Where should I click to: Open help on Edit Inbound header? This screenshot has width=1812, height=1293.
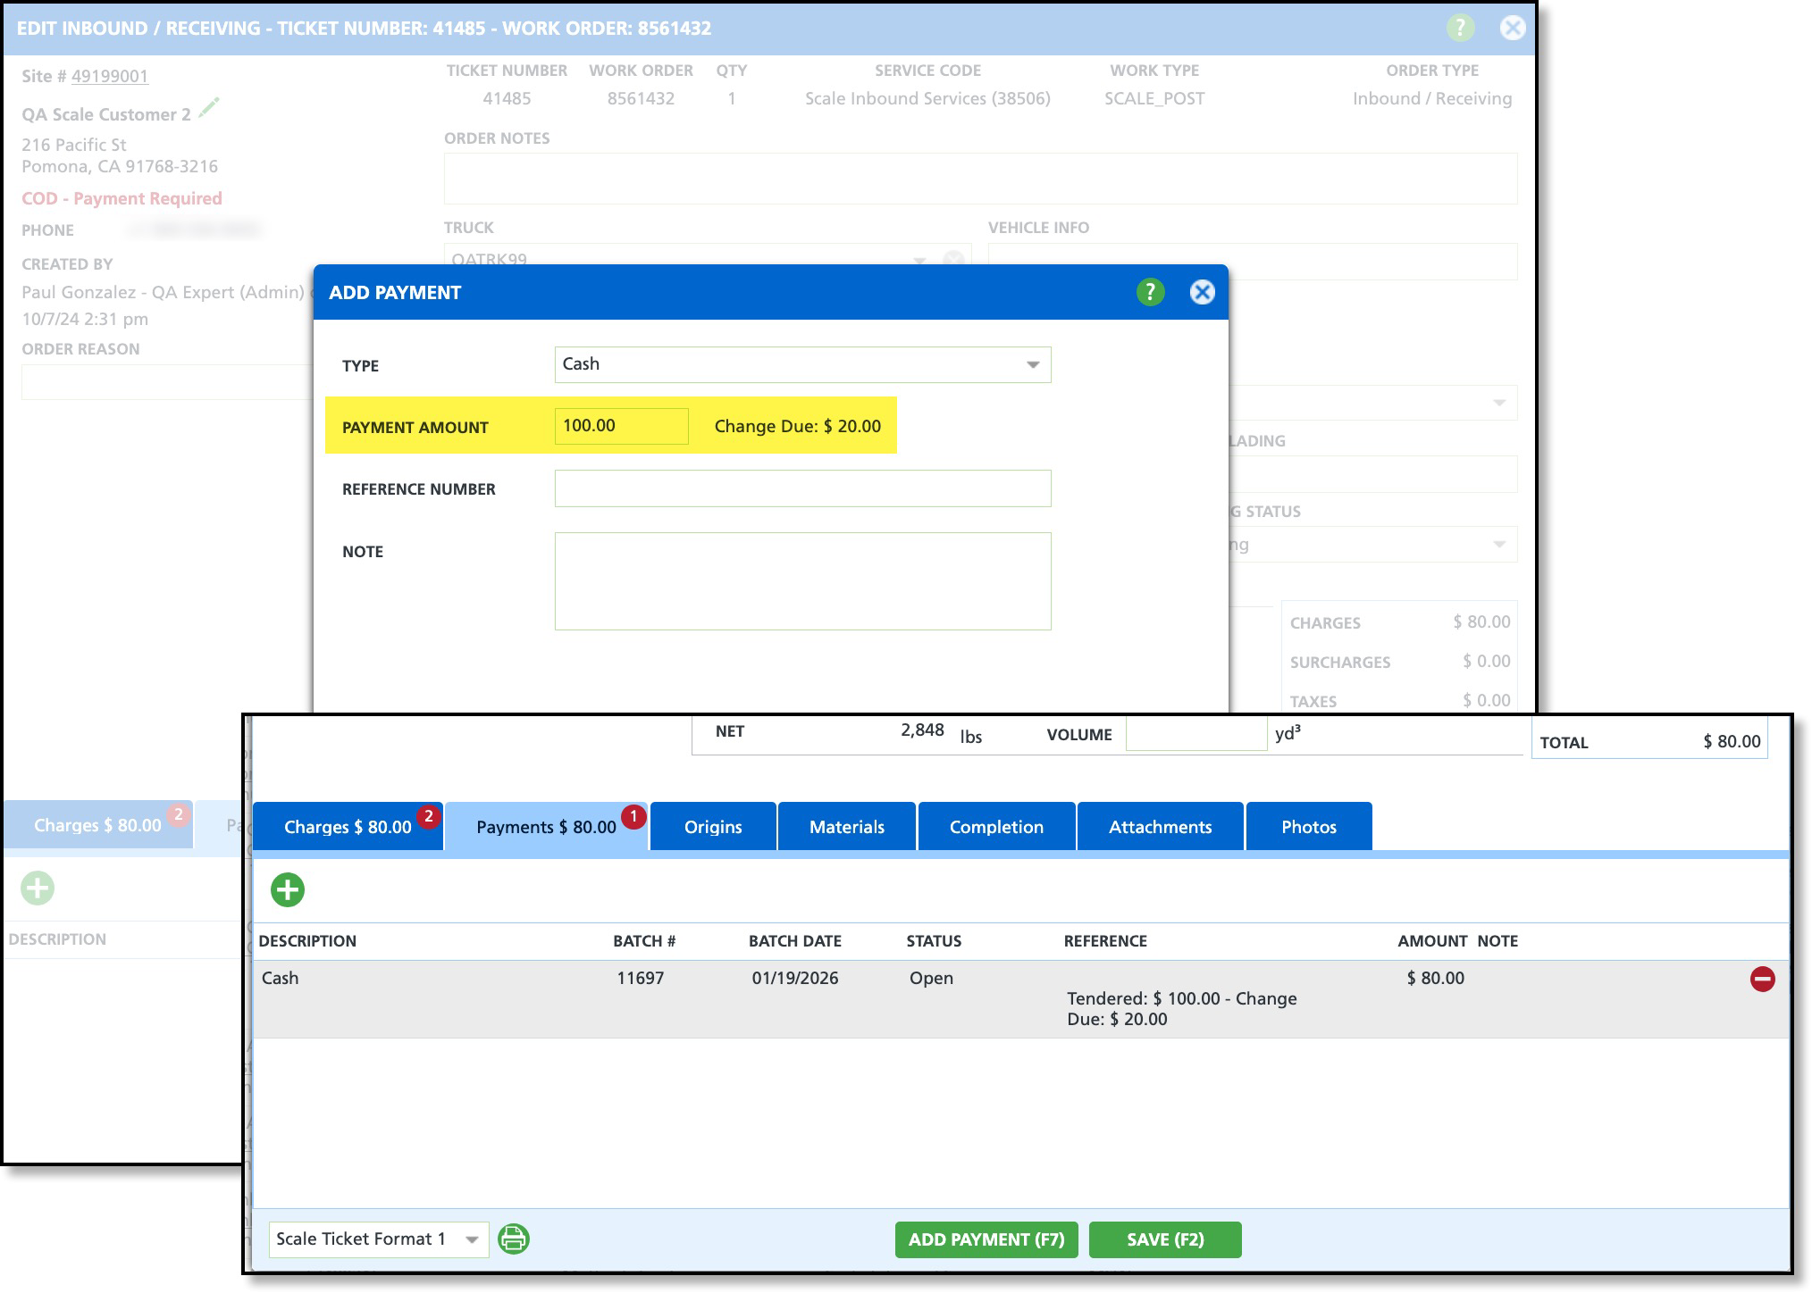click(1460, 28)
